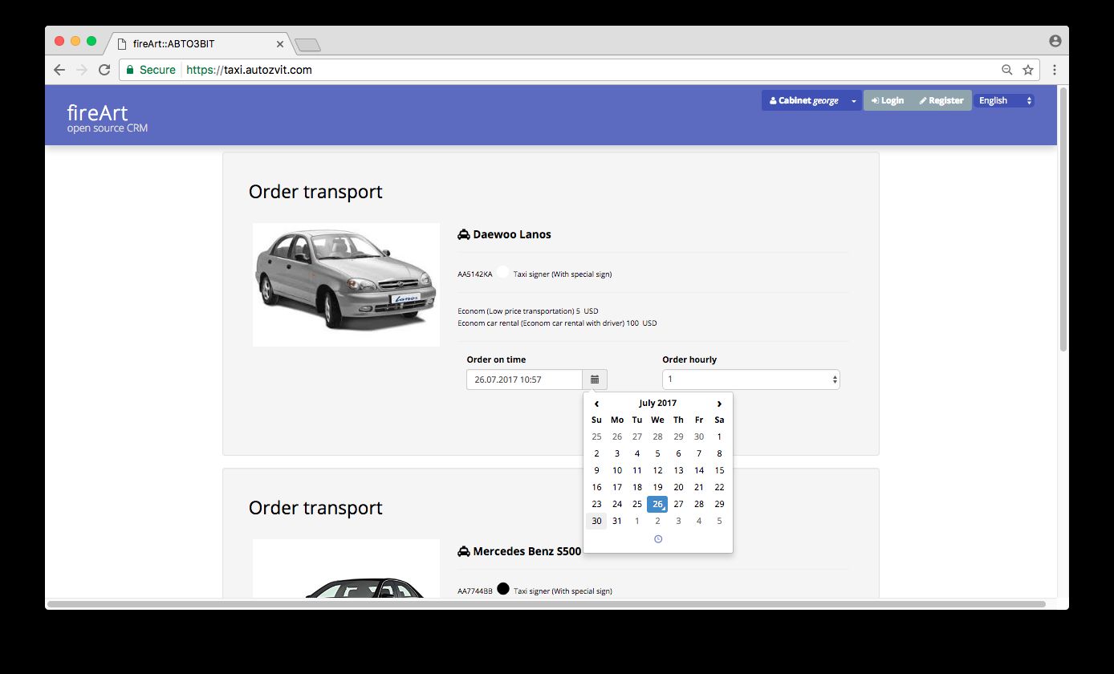Select July 31 in the calendar
The image size is (1114, 674).
coord(616,521)
